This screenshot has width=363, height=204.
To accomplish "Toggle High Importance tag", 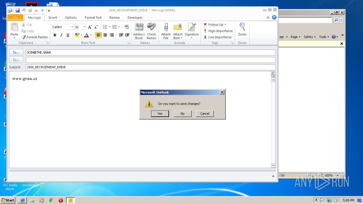I will tap(218, 31).
